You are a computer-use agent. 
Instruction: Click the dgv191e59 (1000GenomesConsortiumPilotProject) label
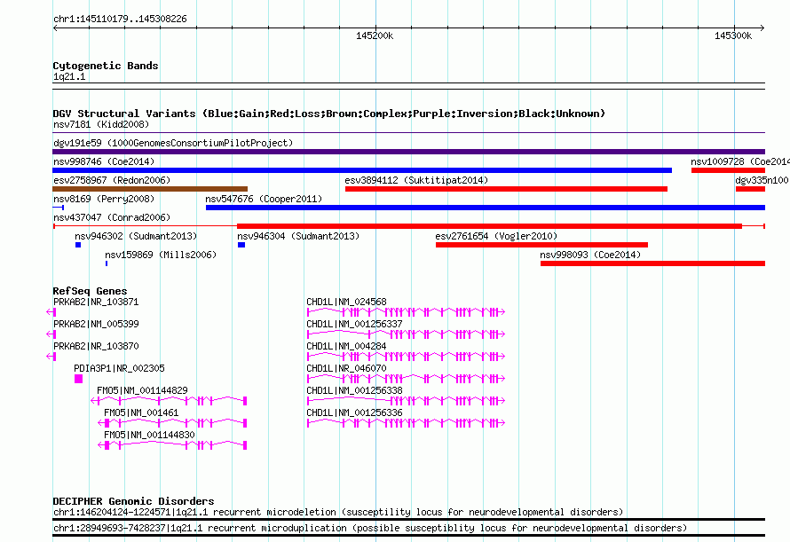pos(173,143)
